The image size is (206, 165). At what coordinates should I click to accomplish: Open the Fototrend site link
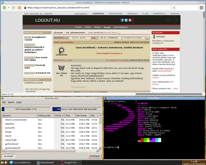pos(175,13)
